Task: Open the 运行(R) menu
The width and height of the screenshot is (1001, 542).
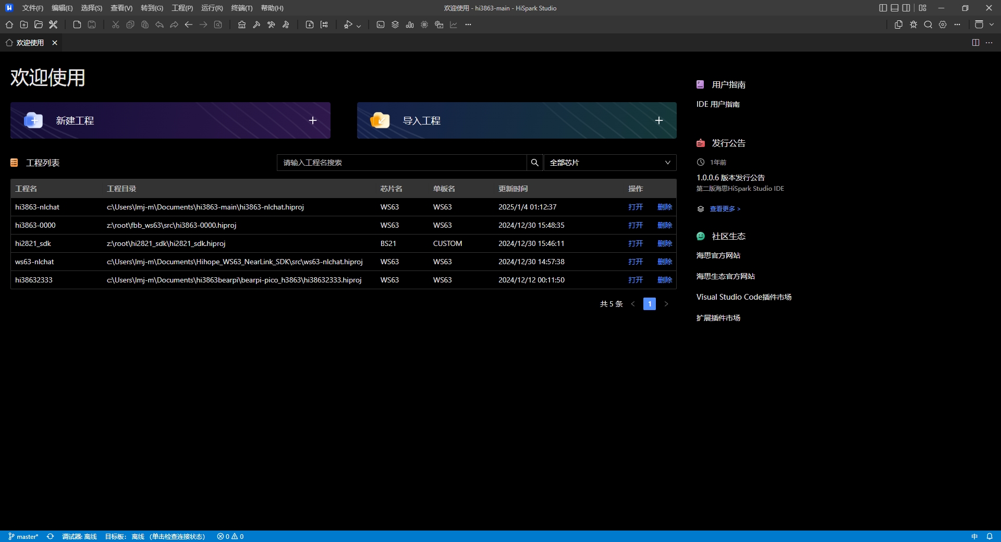Action: 212,8
